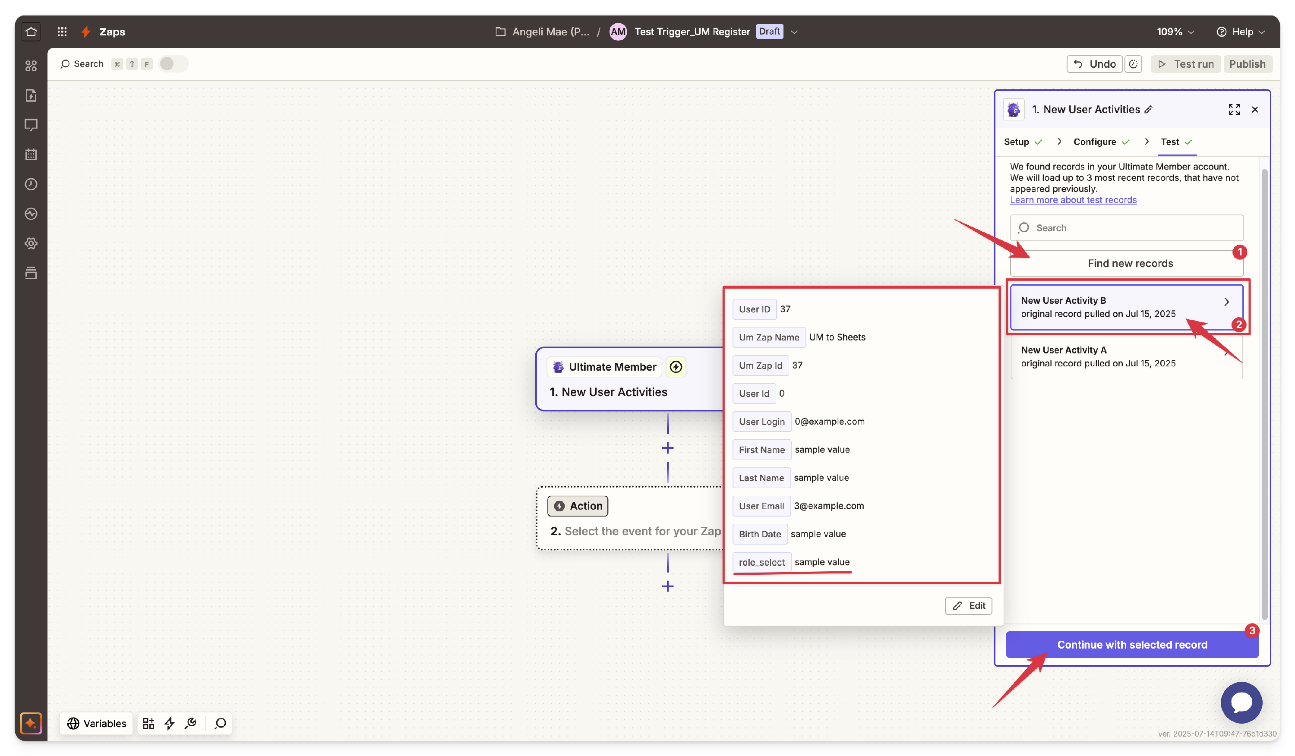The image size is (1295, 756).
Task: Open Learn more about test records link
Action: pos(1073,200)
